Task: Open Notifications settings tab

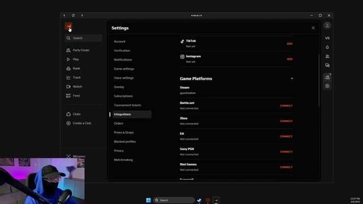Action: tap(123, 59)
